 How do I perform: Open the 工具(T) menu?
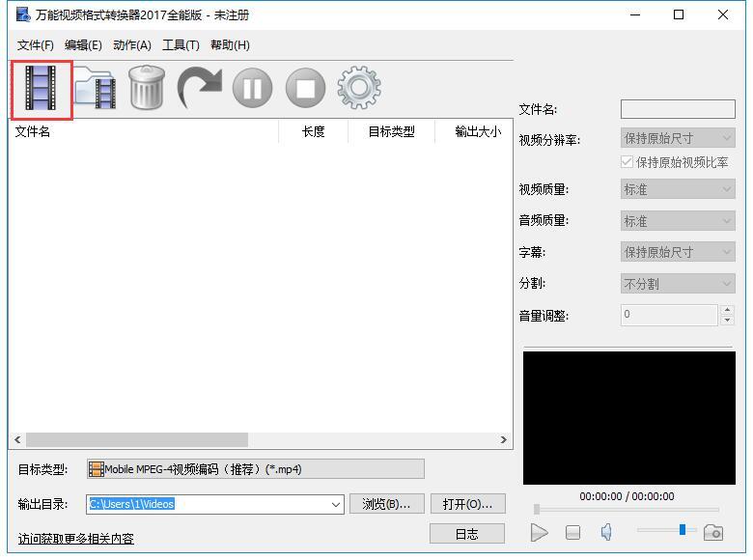181,45
